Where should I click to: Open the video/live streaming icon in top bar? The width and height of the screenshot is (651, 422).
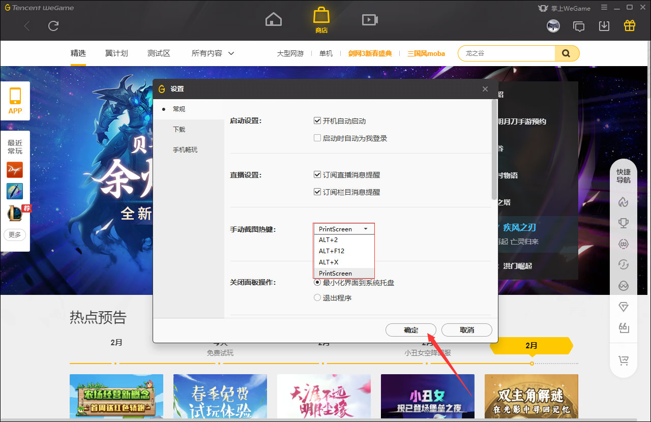[370, 19]
